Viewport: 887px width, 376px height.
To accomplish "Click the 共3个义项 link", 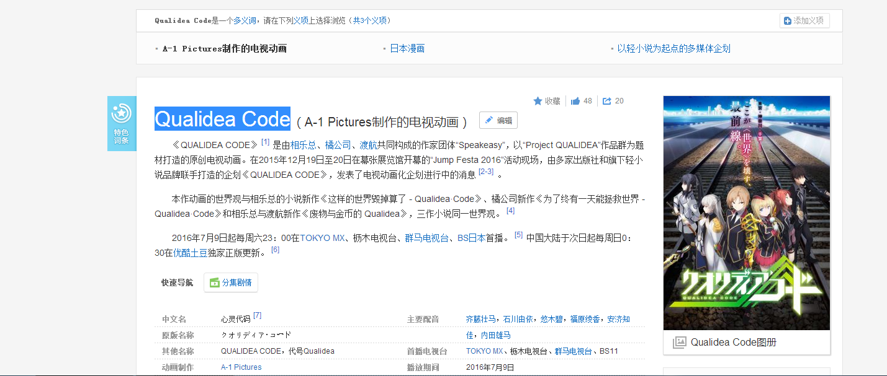I will [x=370, y=20].
